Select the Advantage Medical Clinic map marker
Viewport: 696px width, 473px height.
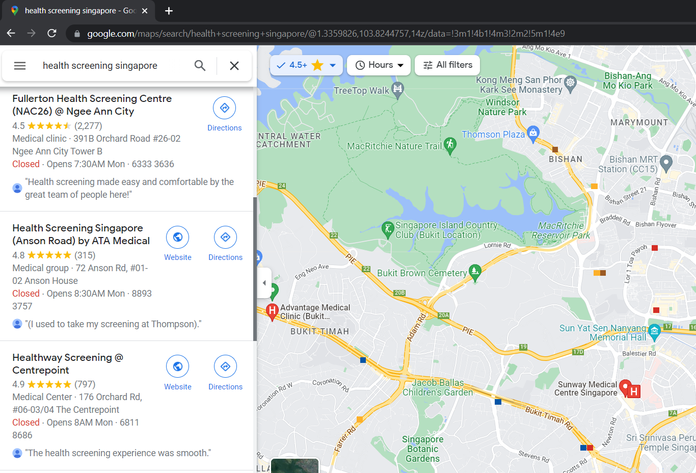pos(272,310)
